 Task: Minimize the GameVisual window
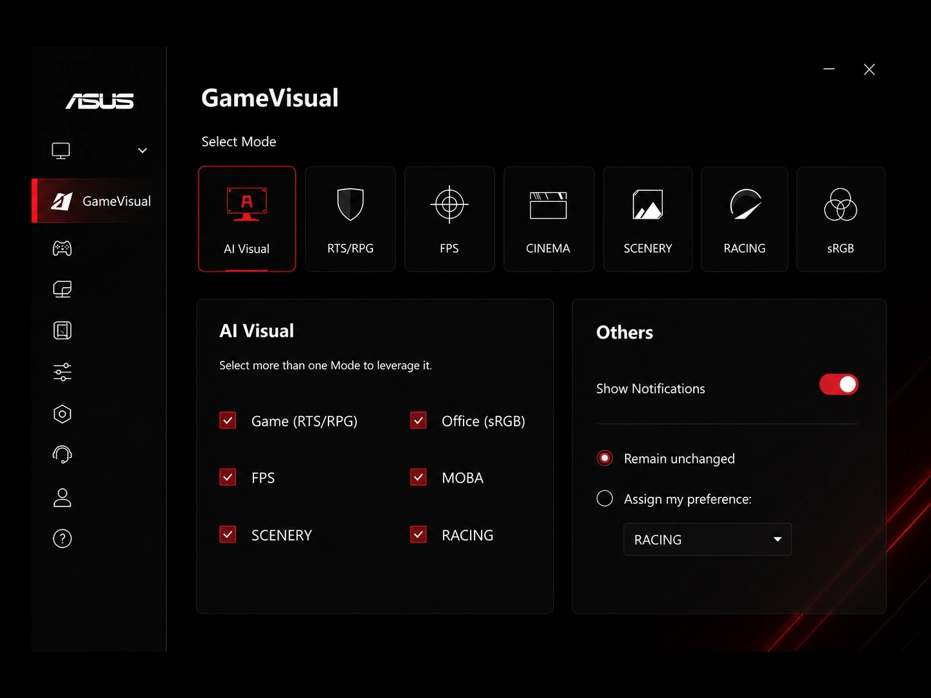click(829, 69)
